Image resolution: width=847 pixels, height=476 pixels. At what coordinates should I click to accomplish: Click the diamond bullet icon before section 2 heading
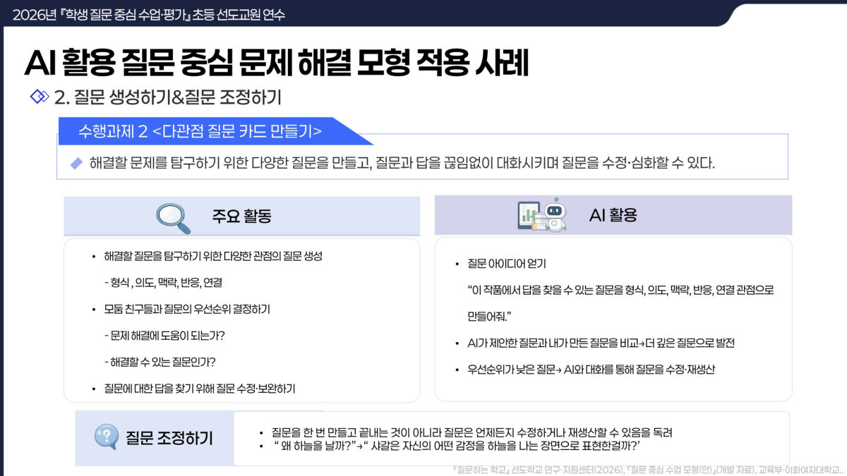[x=39, y=97]
